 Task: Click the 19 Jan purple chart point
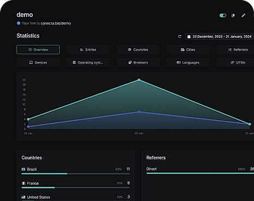28,127
